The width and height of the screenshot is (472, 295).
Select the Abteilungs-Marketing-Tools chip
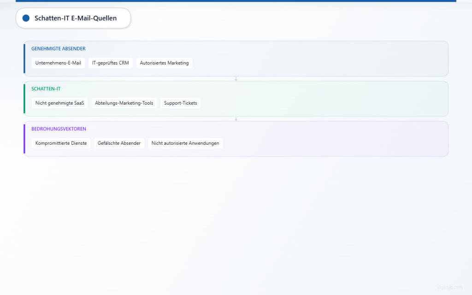[x=124, y=103]
